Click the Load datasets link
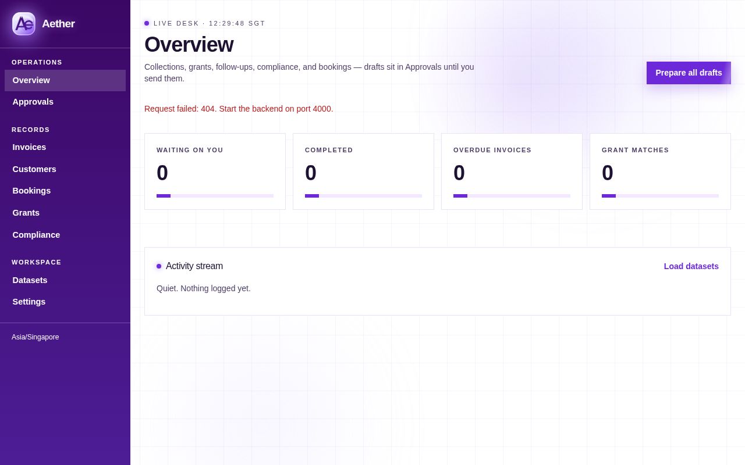Image resolution: width=745 pixels, height=465 pixels. (691, 266)
